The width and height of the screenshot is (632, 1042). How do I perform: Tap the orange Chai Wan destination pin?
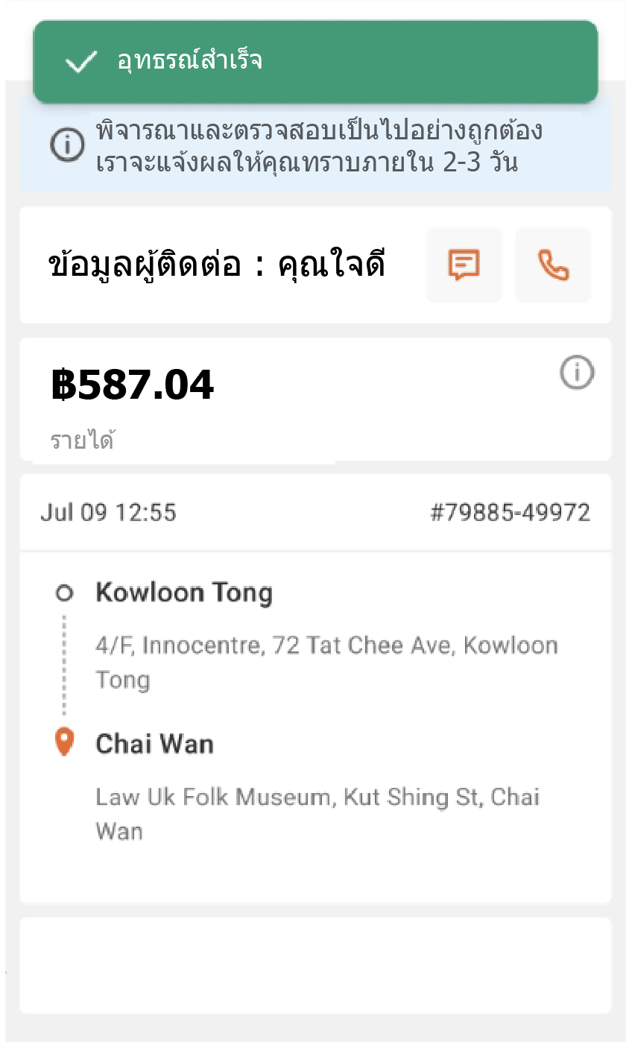(65, 742)
